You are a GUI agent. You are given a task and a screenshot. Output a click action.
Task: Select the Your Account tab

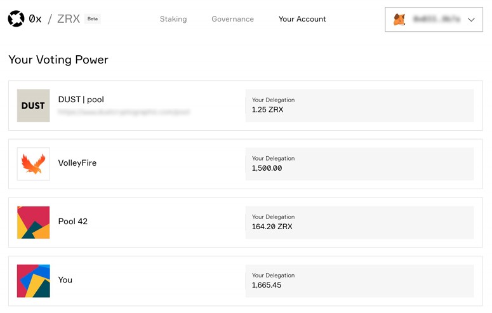[x=302, y=19]
